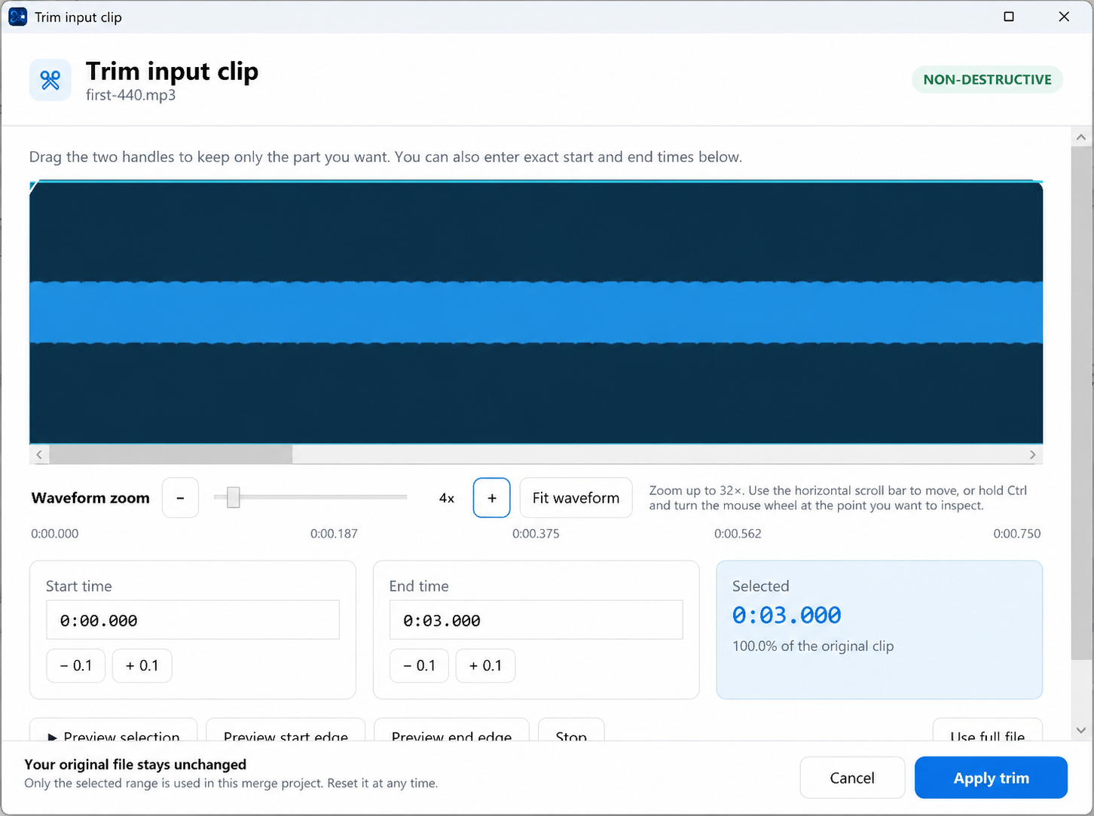Stop the preview playback
1094x816 pixels.
[x=571, y=730]
